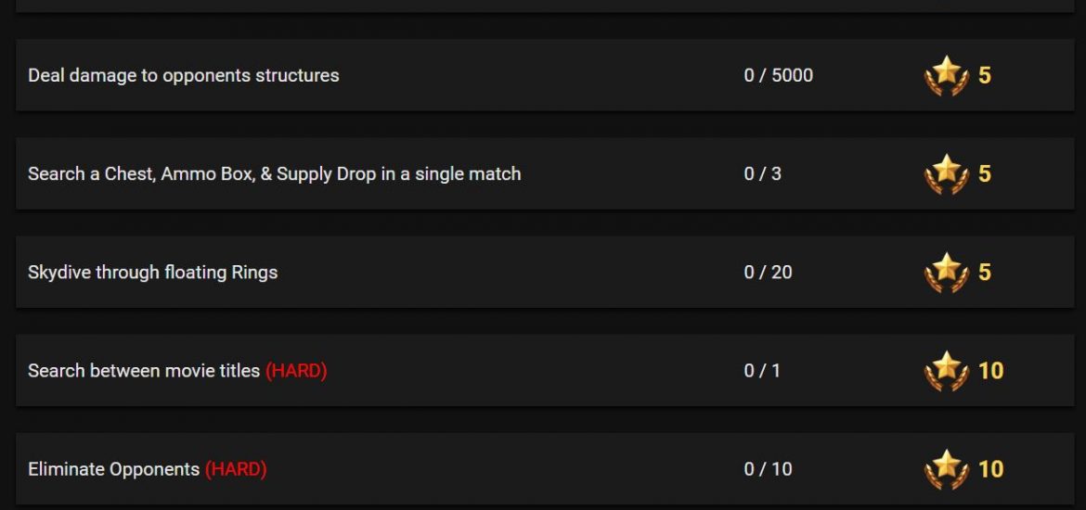Click the battle star icon for Chest, Ammo Box challenge
Image resolution: width=1086 pixels, height=510 pixels.
tap(946, 173)
